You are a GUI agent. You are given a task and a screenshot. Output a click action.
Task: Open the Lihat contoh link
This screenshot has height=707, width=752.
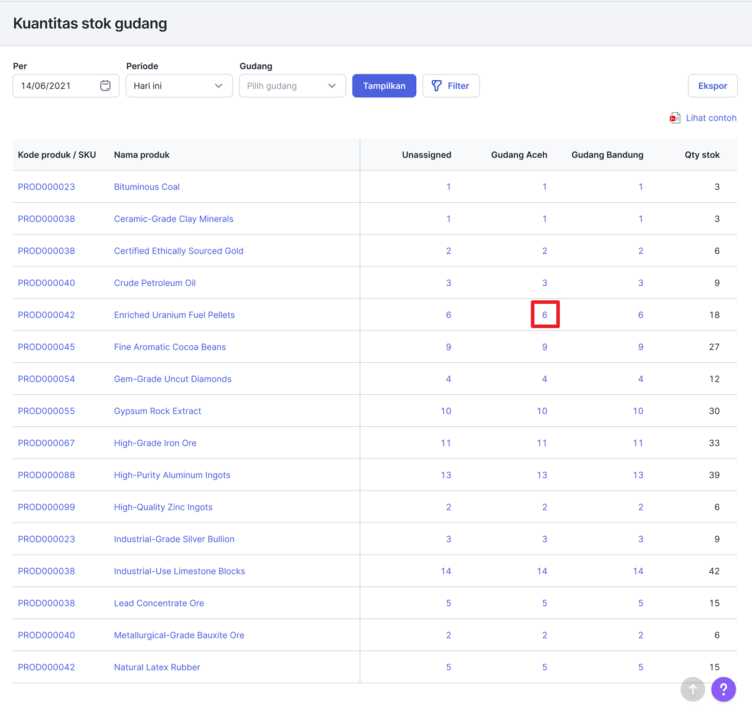[x=711, y=118]
